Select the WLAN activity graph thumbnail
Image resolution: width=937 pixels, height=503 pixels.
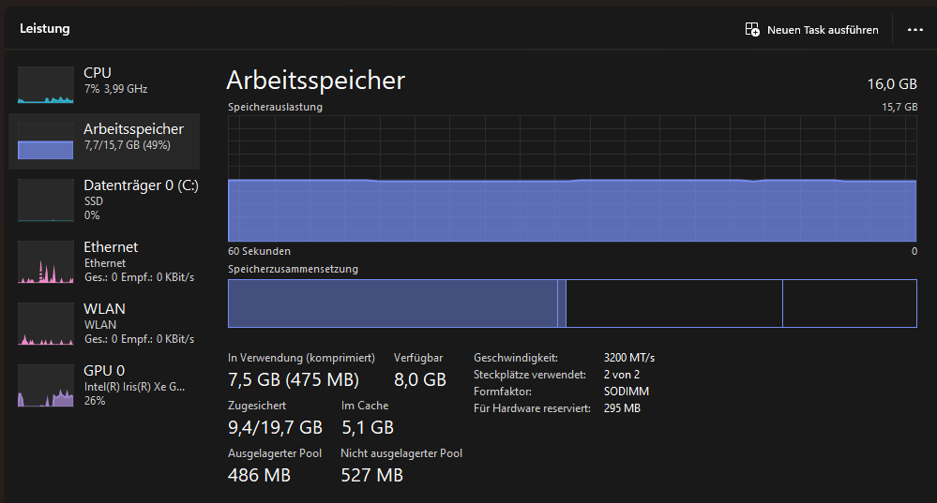(45, 323)
